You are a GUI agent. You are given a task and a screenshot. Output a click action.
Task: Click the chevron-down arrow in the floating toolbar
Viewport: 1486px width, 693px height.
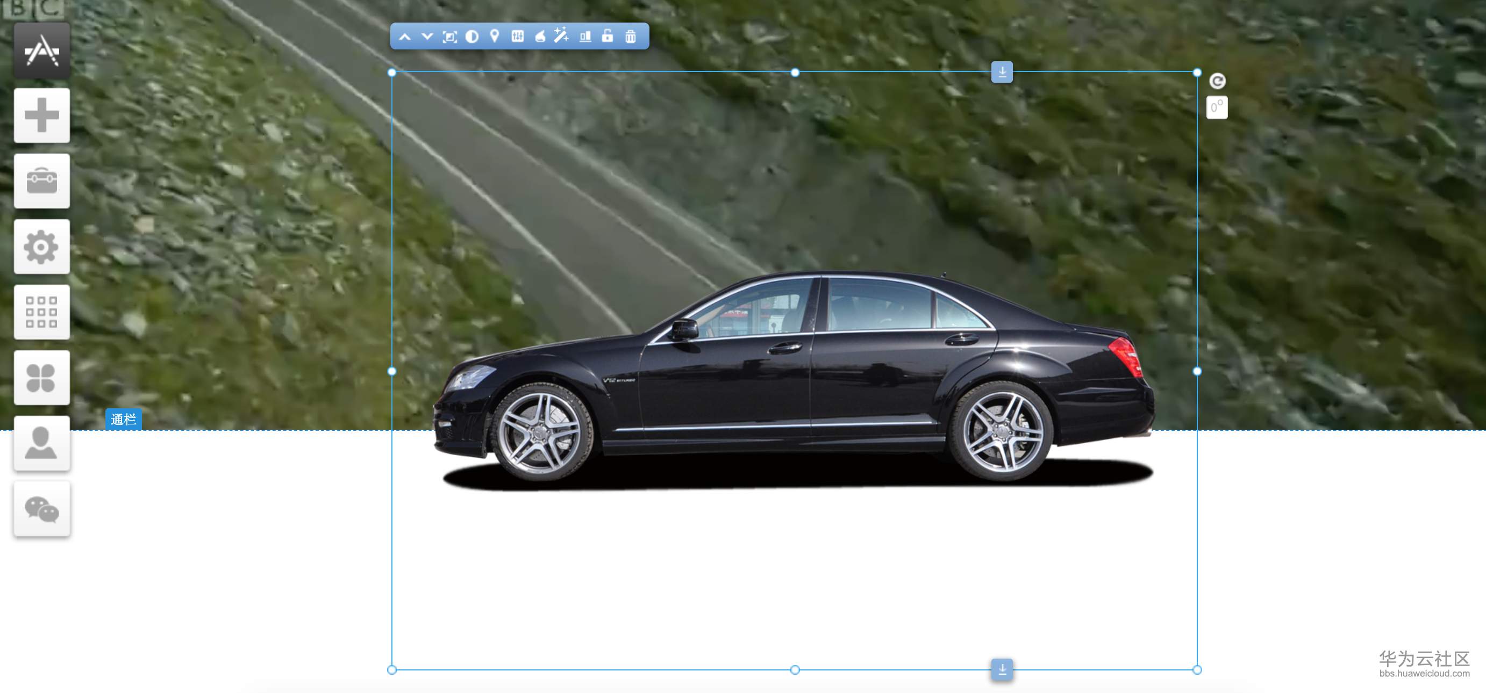427,37
